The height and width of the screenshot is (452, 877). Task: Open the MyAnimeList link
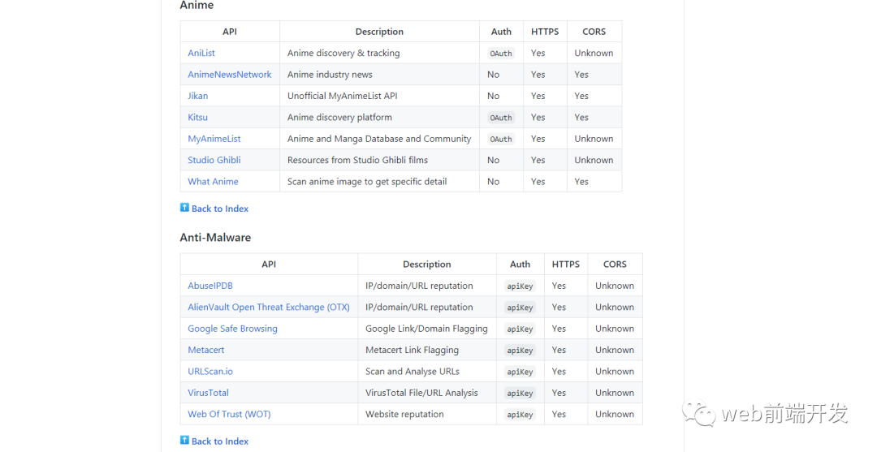click(x=214, y=139)
